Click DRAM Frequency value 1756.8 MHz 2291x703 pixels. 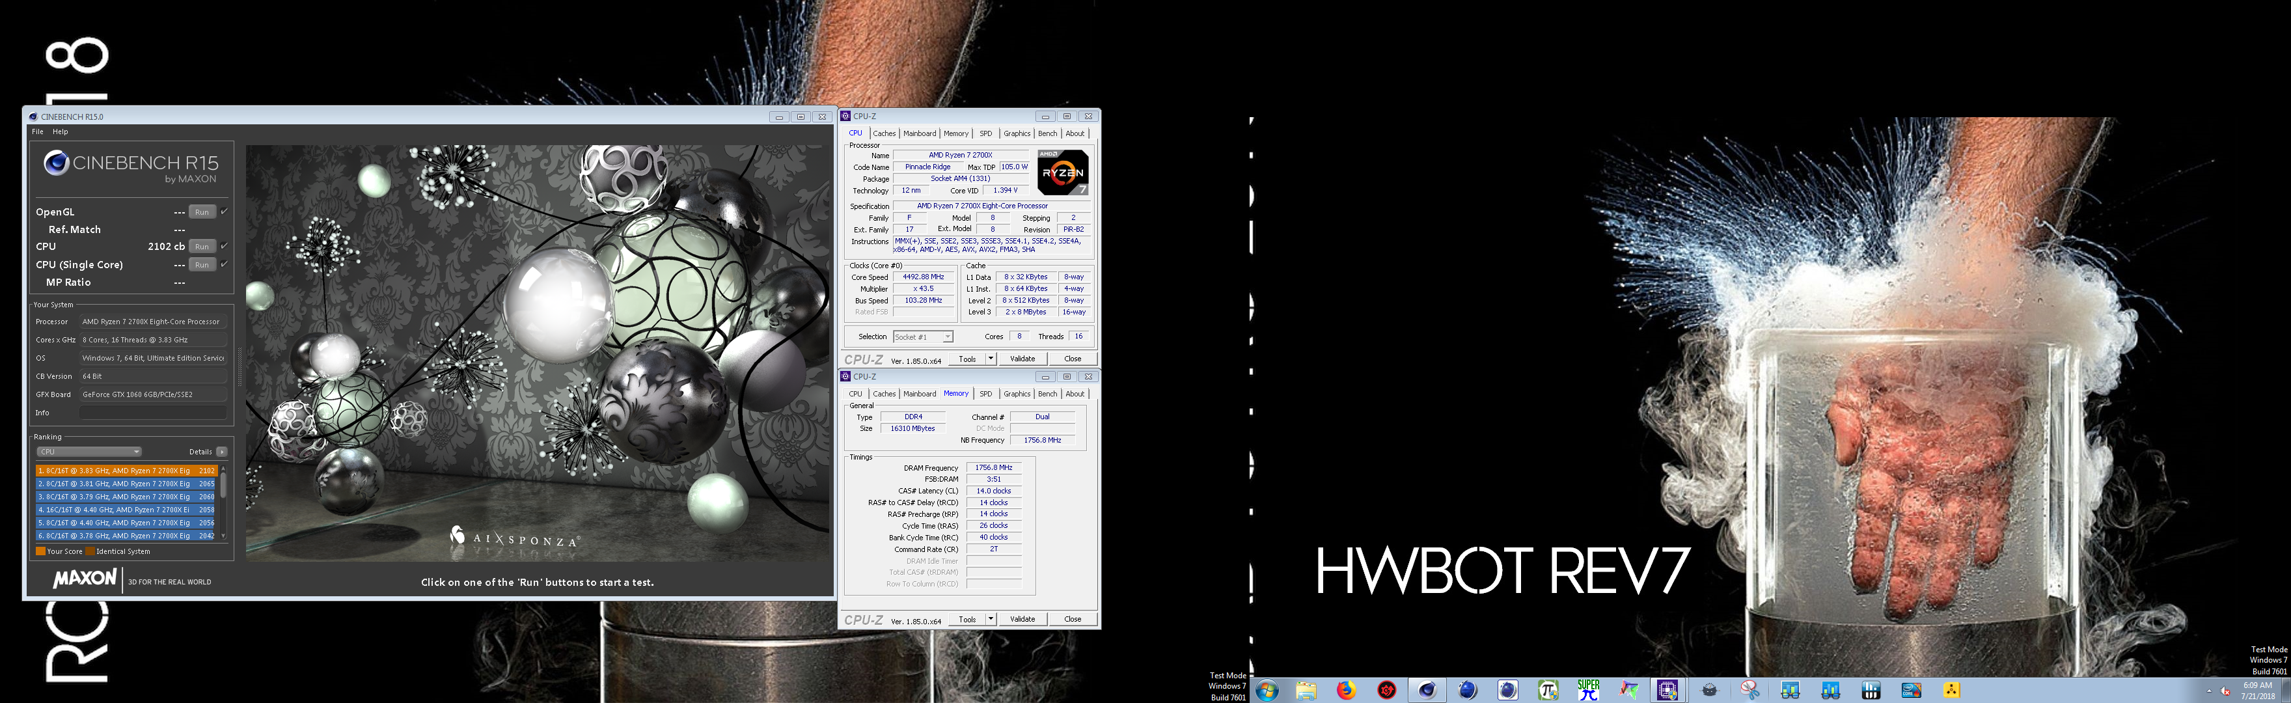[993, 467]
